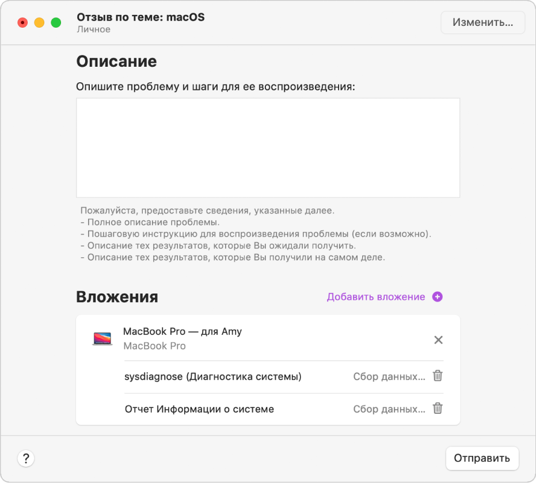Open help with the question mark button

(26, 458)
